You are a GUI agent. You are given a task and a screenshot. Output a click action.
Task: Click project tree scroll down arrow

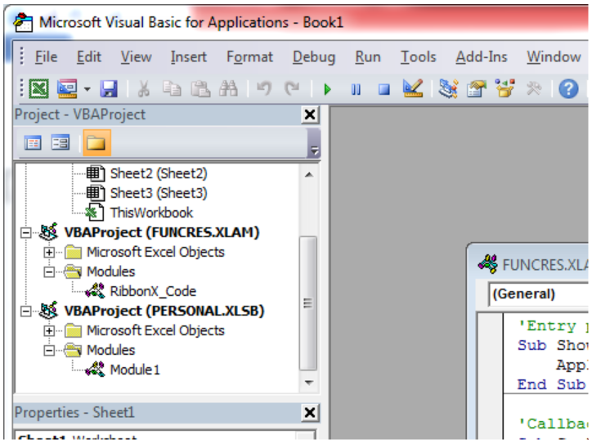click(x=309, y=383)
